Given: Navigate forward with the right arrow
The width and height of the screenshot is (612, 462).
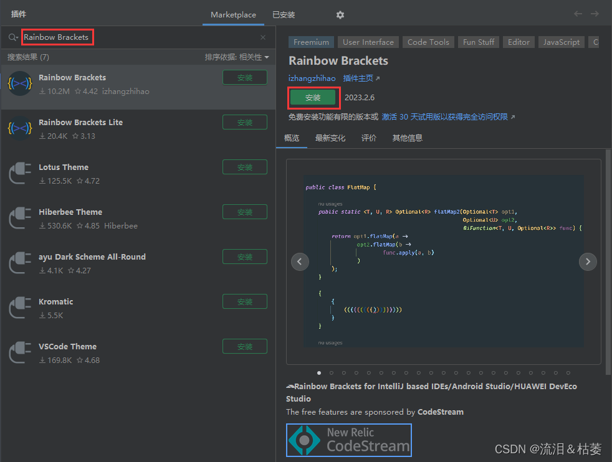Looking at the screenshot, I should click(595, 14).
